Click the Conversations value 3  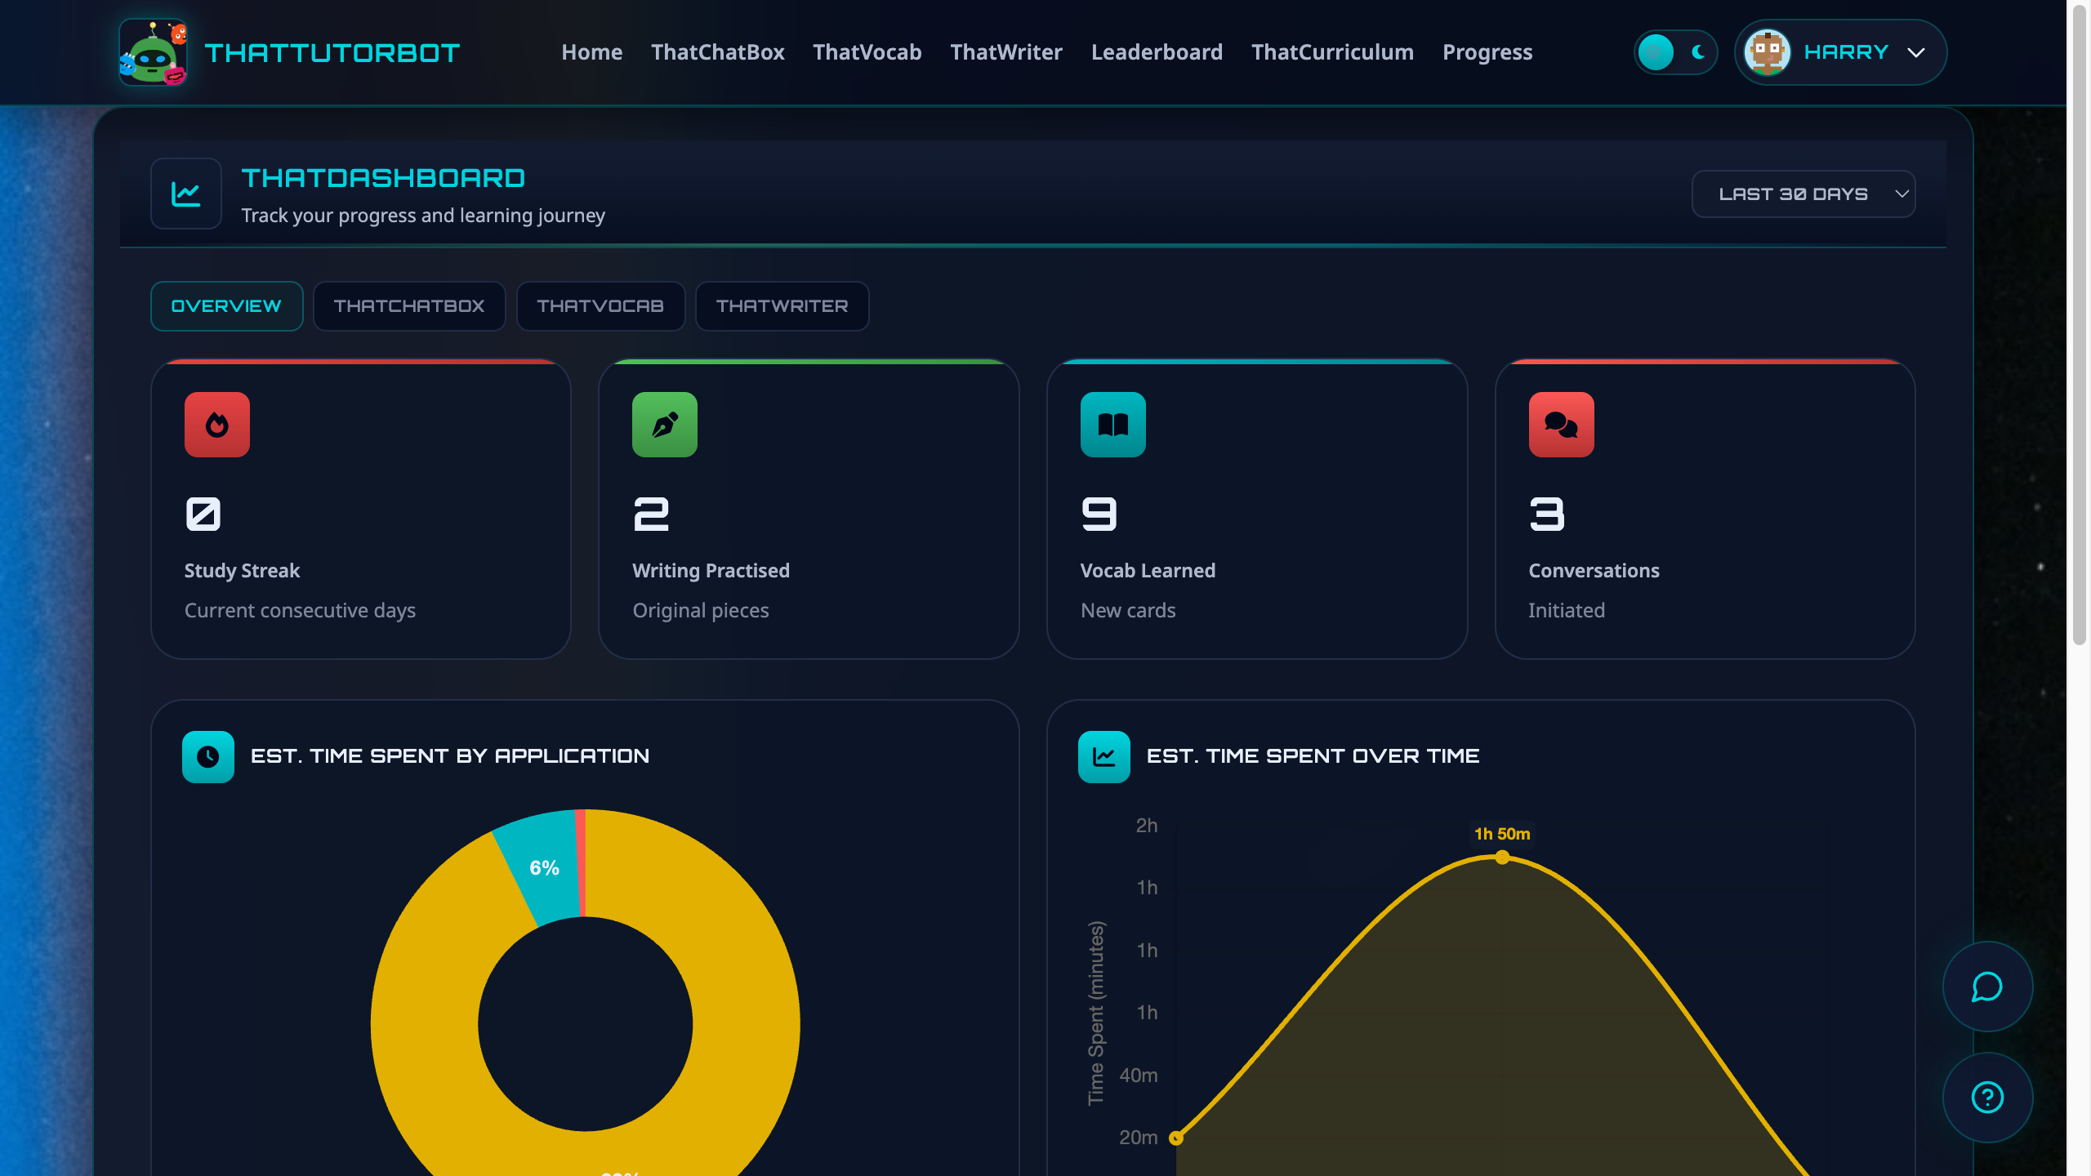(1547, 514)
